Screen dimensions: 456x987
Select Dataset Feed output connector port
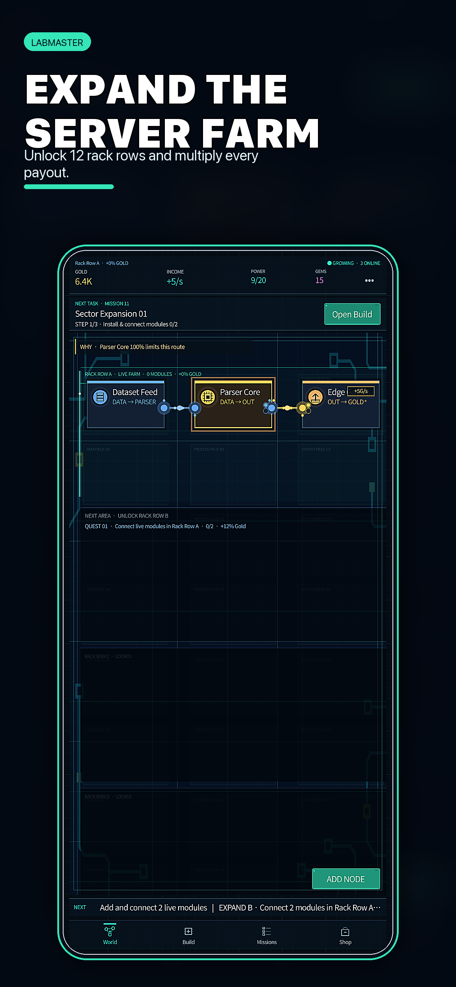164,408
